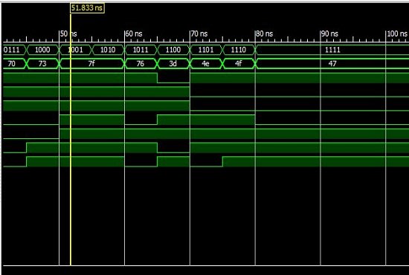Click the hex value 7f
The image size is (409, 275).
click(91, 64)
